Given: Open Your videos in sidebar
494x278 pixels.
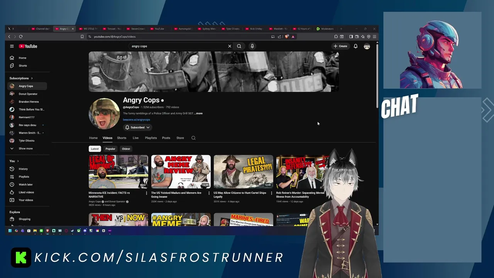Looking at the screenshot, I should 27,200.
